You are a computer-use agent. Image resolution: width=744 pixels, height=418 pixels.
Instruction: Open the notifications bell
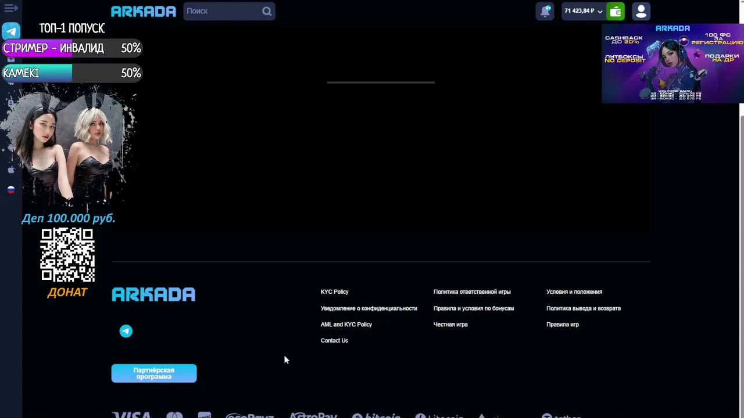click(x=545, y=11)
